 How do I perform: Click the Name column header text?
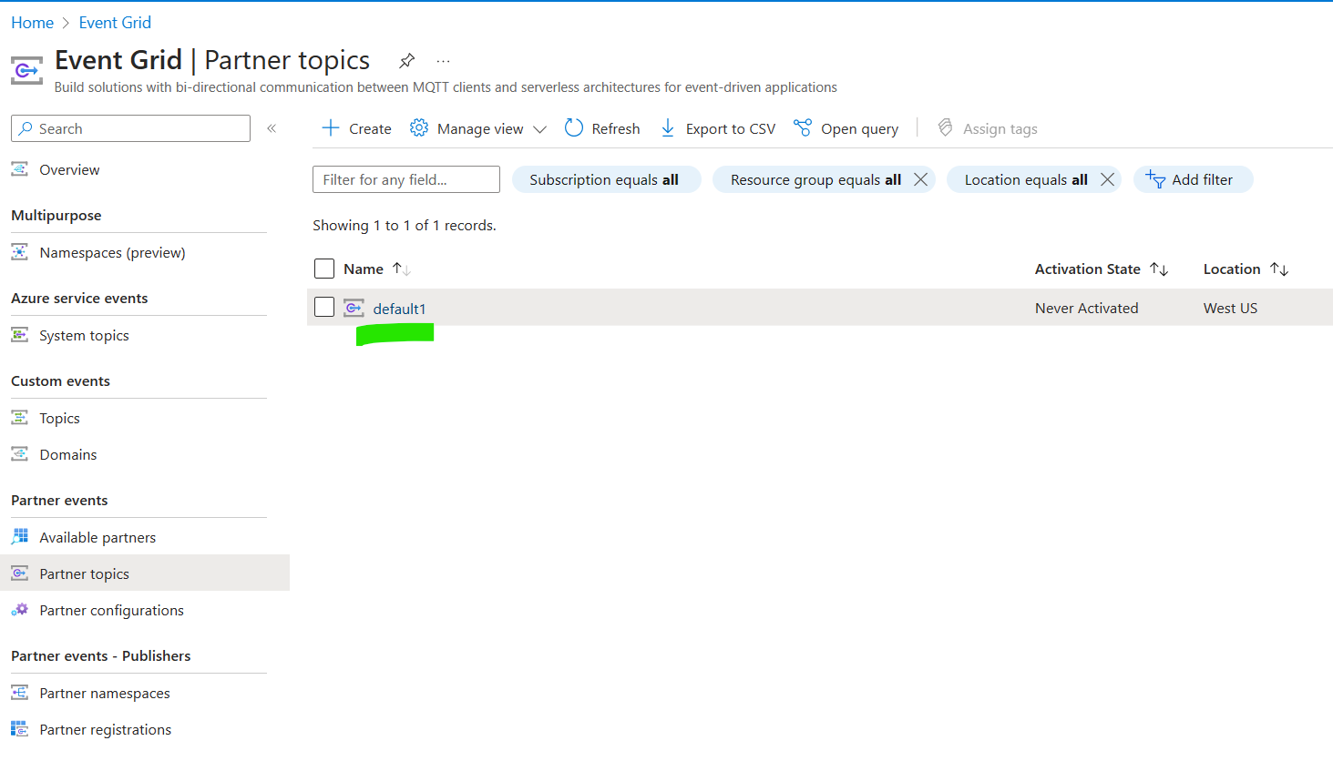point(364,269)
